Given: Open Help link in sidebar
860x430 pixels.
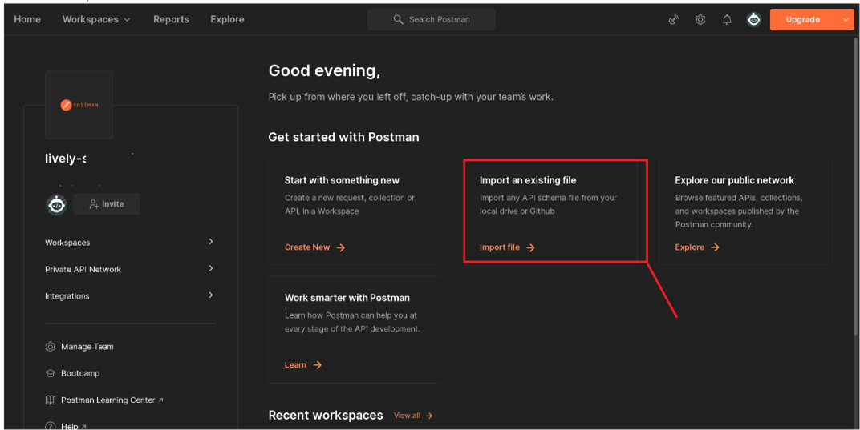Looking at the screenshot, I should tap(70, 426).
